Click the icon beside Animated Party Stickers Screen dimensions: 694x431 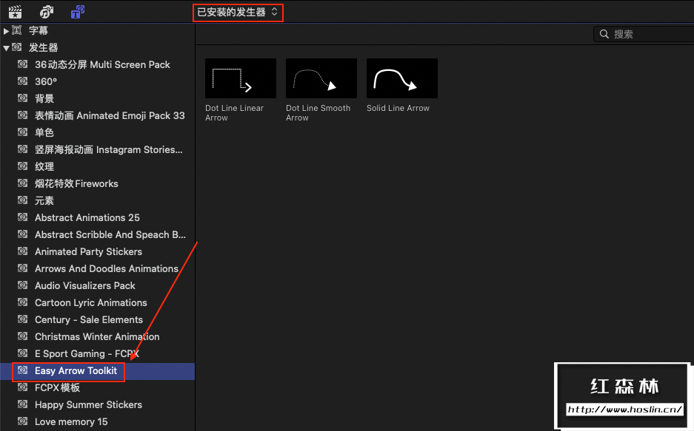tap(22, 251)
